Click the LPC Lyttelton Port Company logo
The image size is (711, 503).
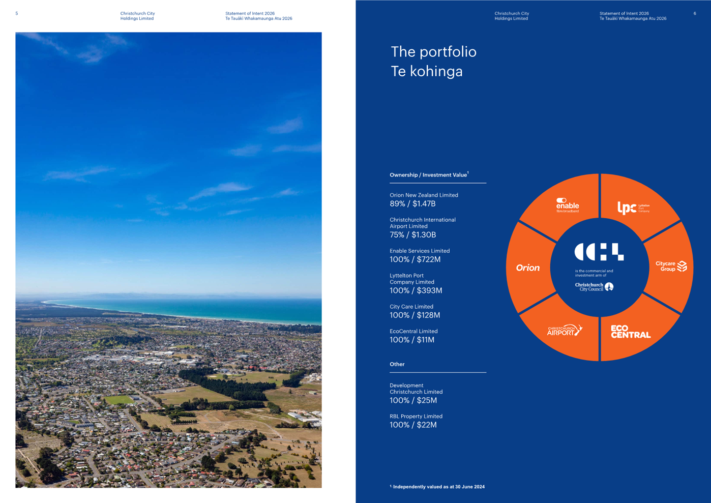[x=633, y=208]
